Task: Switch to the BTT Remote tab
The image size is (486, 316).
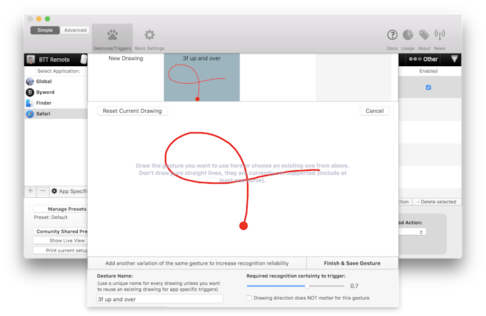Action: click(51, 59)
